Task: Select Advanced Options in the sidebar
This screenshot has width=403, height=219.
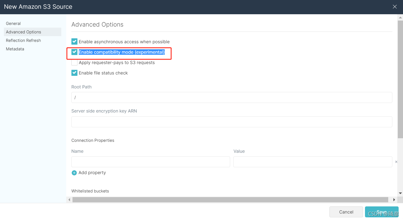Action: tap(24, 32)
